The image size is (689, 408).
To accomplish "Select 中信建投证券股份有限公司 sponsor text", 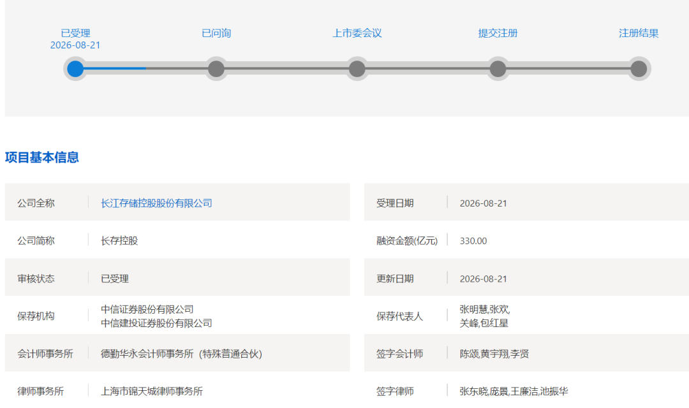I will tap(156, 323).
